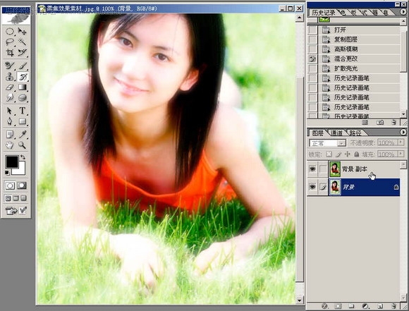Image resolution: width=409 pixels, height=311 pixels.
Task: Open the 不透明度 opacity slider arrow
Action: (x=401, y=142)
